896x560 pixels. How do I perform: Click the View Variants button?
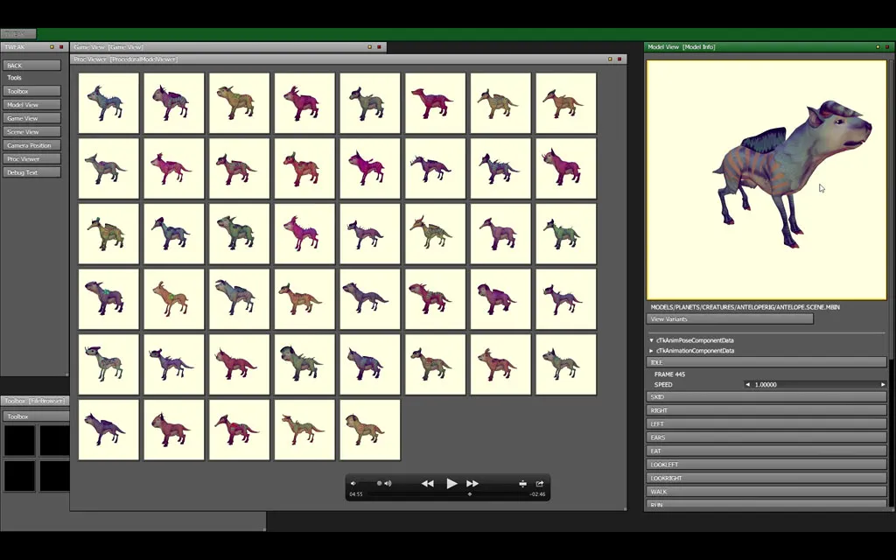730,319
